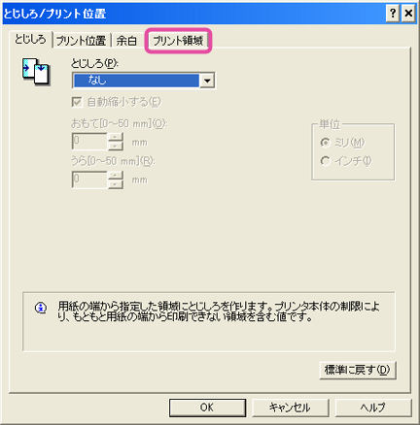
Task: Click the なし combo box field
Action: tap(143, 81)
